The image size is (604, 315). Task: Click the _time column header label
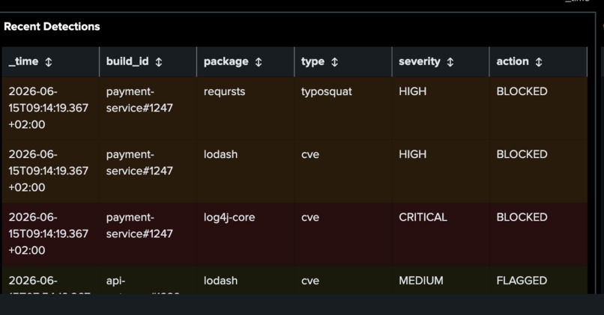point(23,61)
